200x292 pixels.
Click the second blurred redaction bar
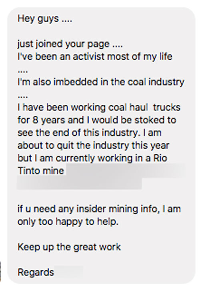click(x=80, y=184)
